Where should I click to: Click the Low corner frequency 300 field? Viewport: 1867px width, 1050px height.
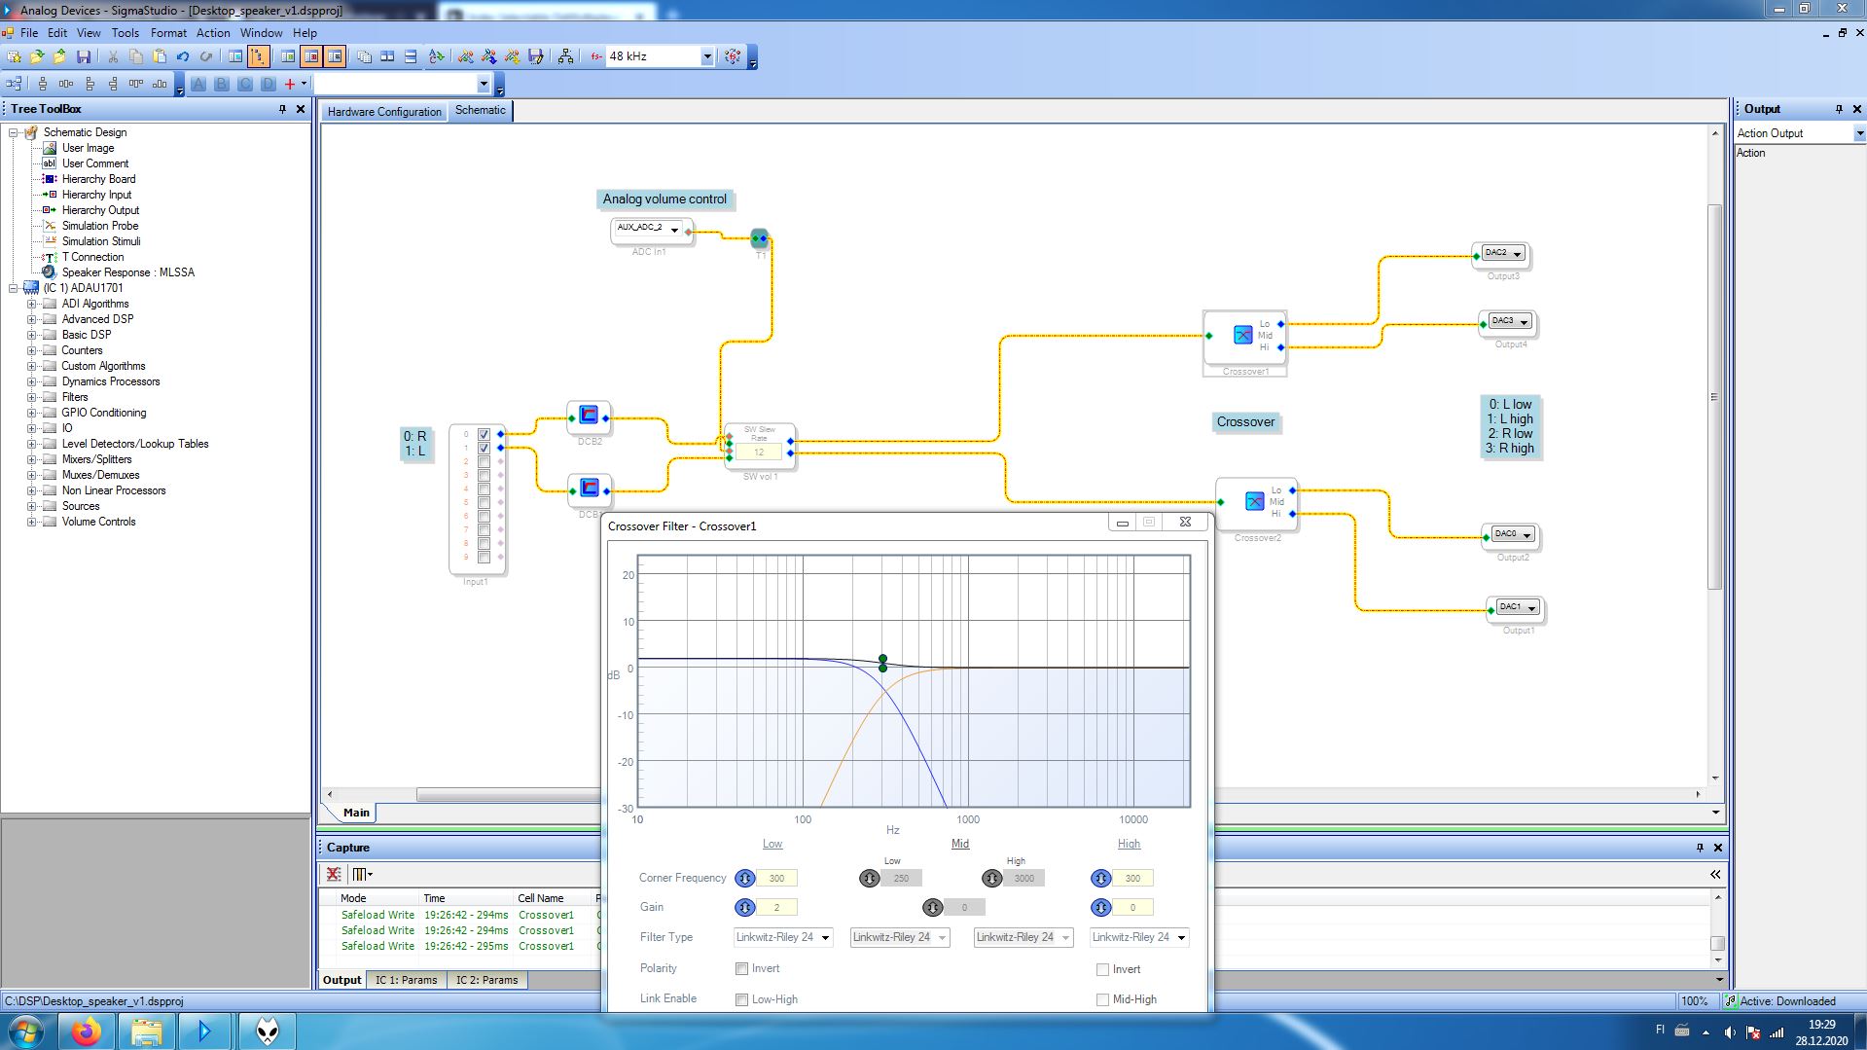[777, 878]
